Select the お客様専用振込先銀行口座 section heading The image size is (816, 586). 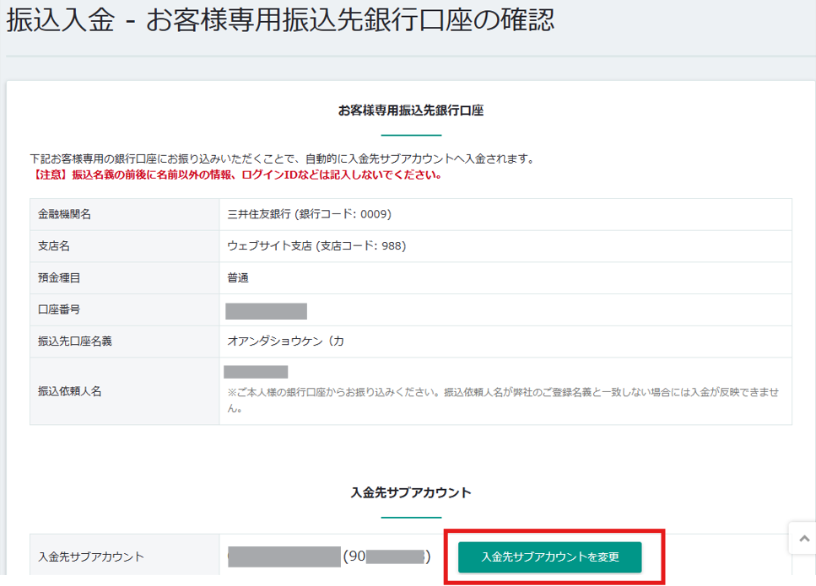(410, 110)
